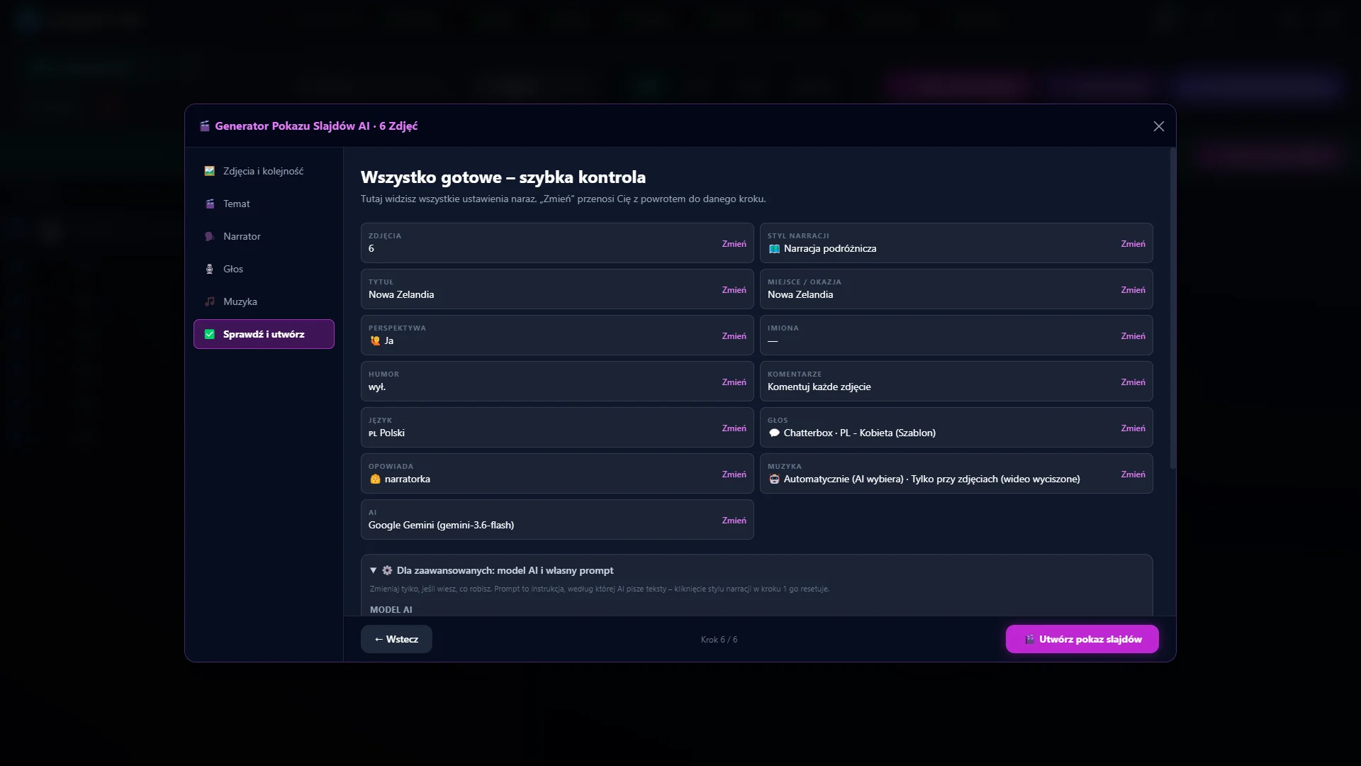Select the Sprawdź i utwórz step
The image size is (1361, 766).
264,334
